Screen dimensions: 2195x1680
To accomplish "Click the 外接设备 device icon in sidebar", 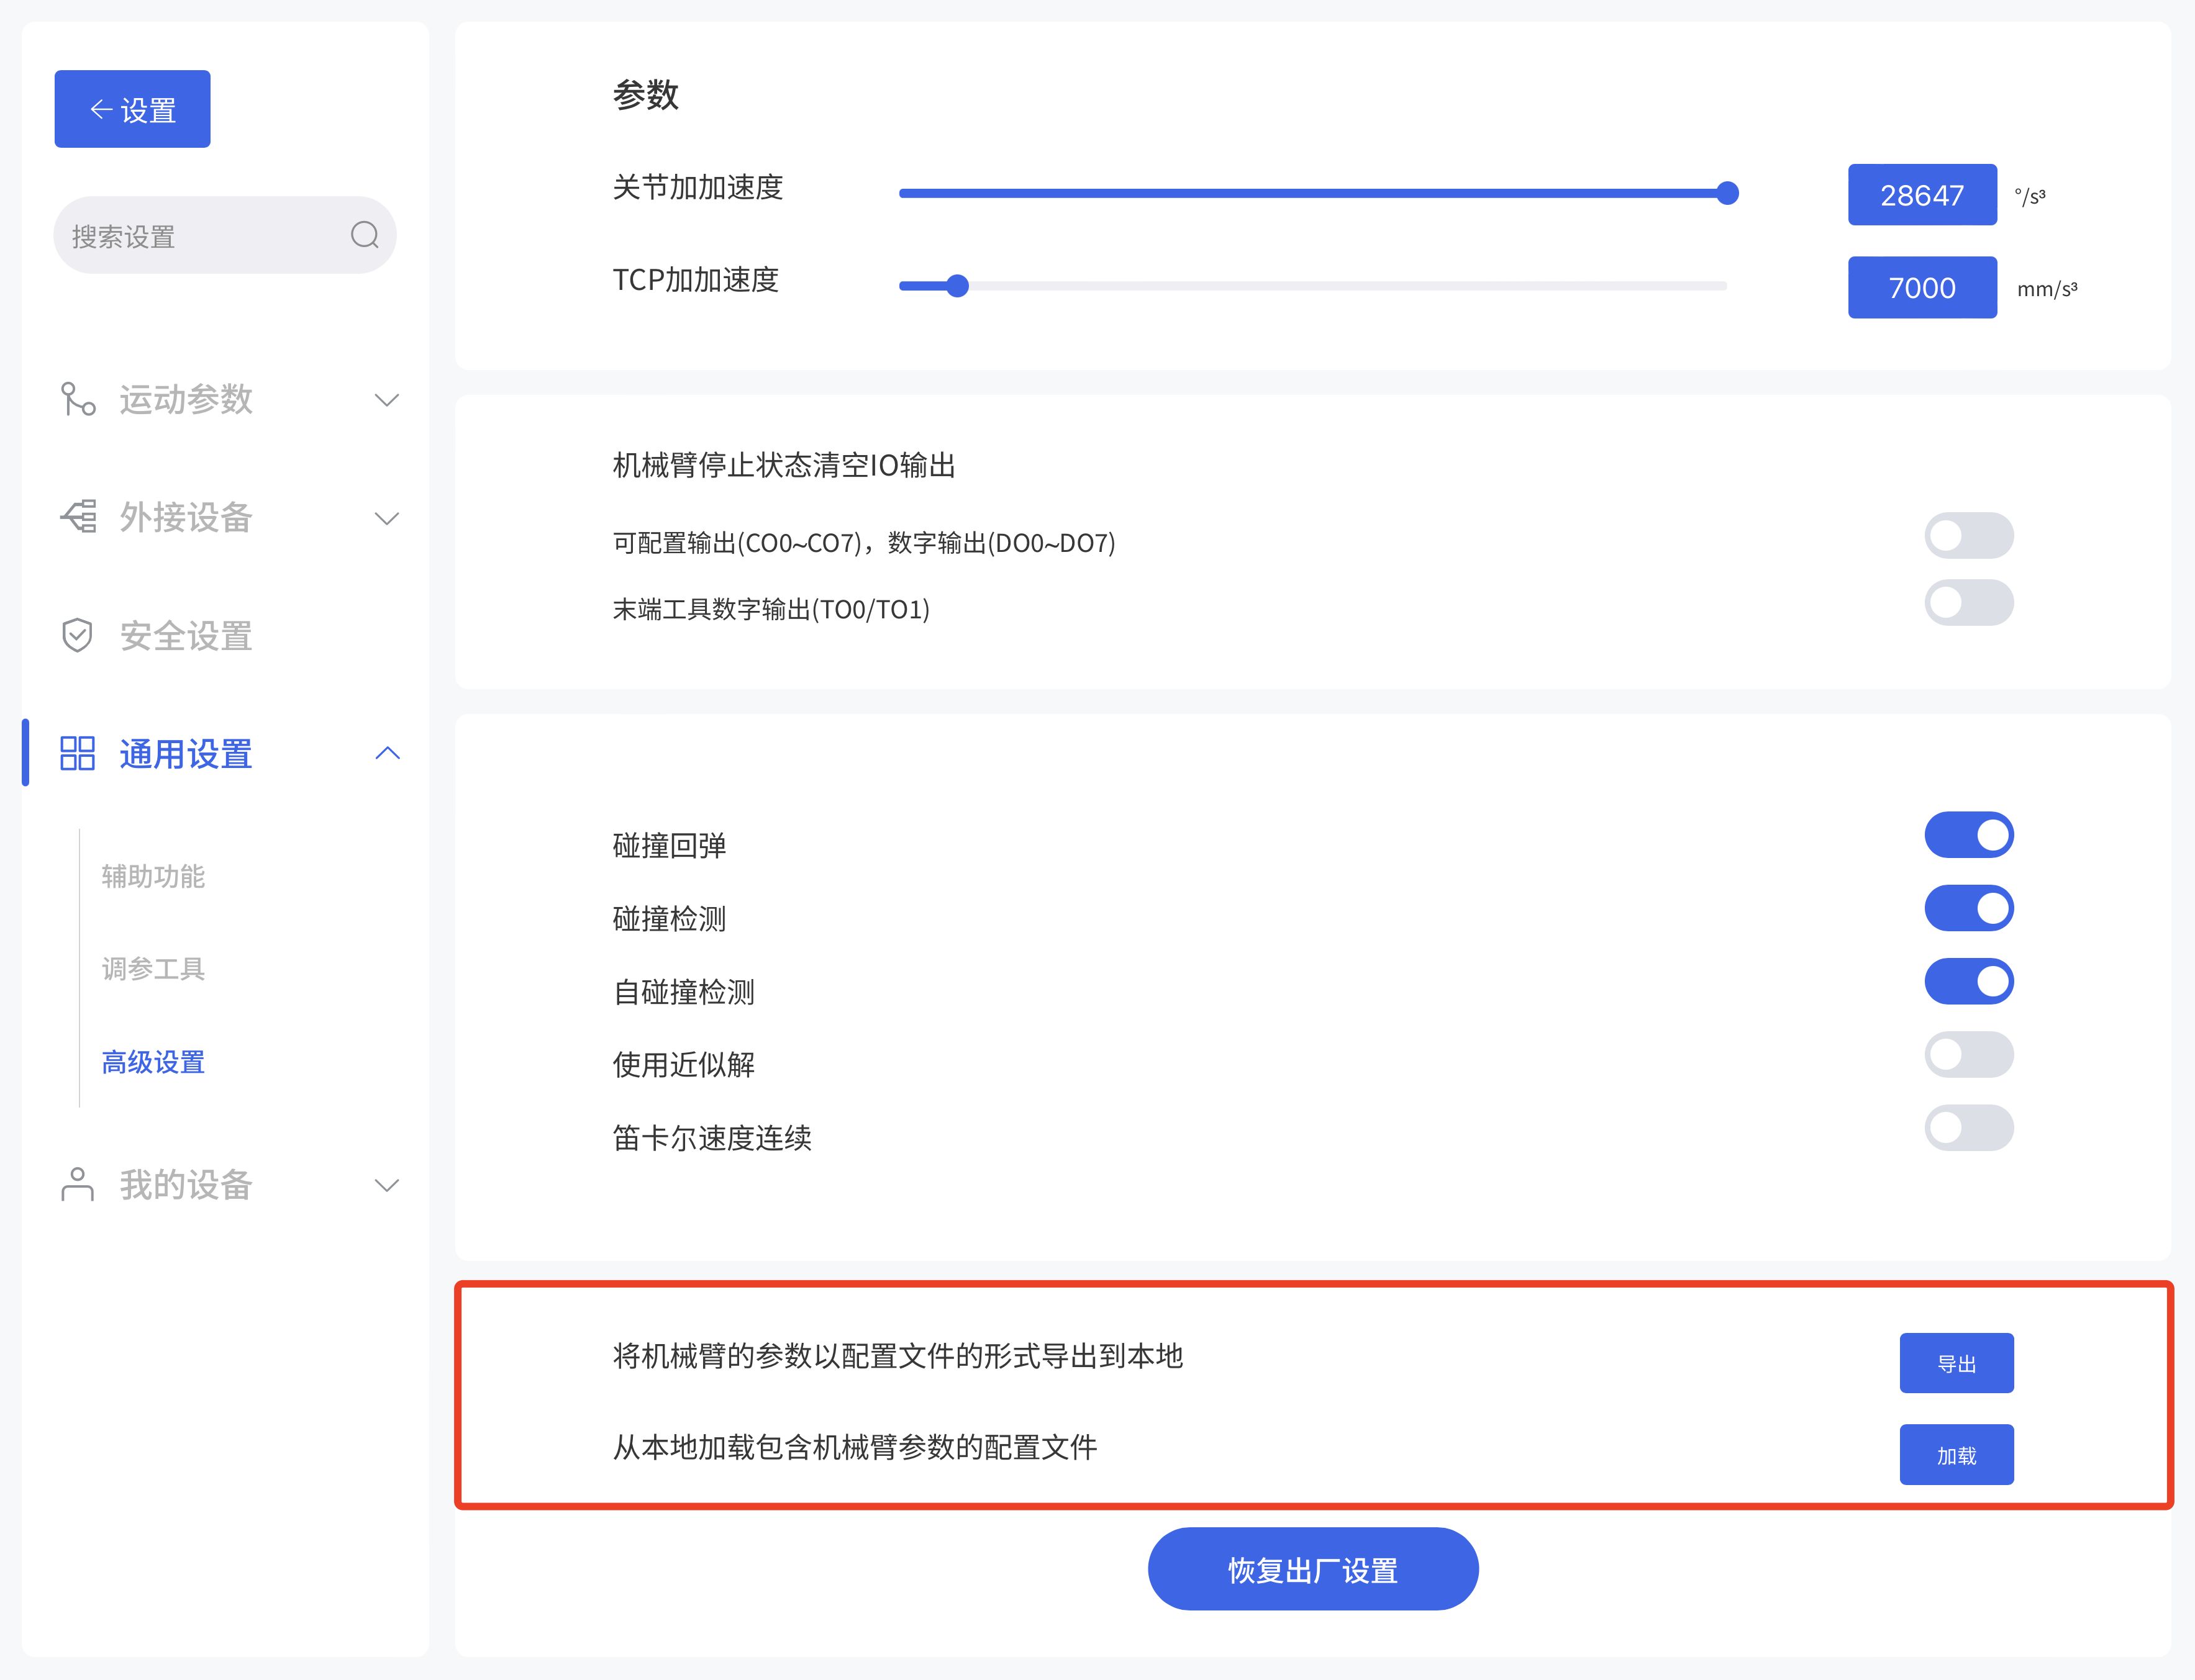I will pos(77,517).
